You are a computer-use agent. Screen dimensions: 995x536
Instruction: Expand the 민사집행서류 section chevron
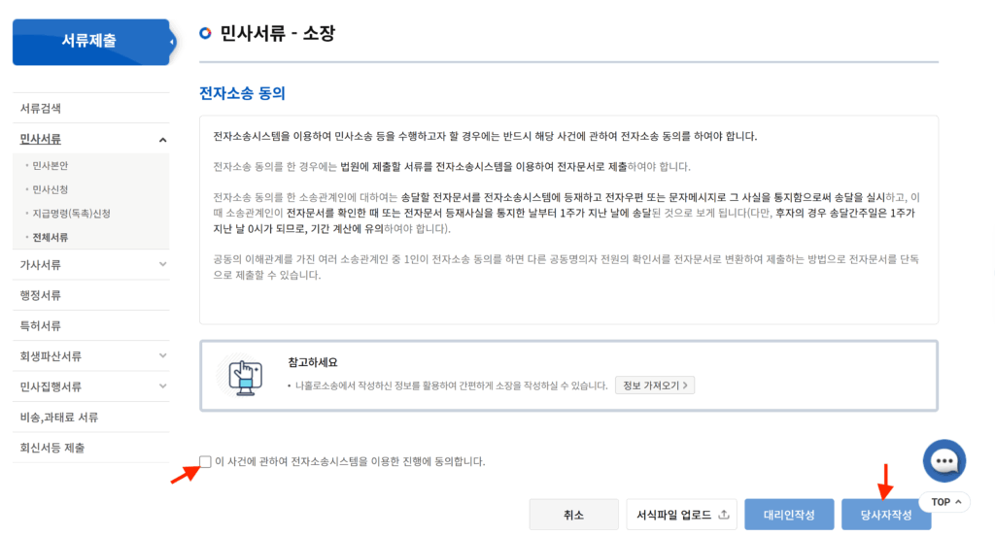[162, 386]
